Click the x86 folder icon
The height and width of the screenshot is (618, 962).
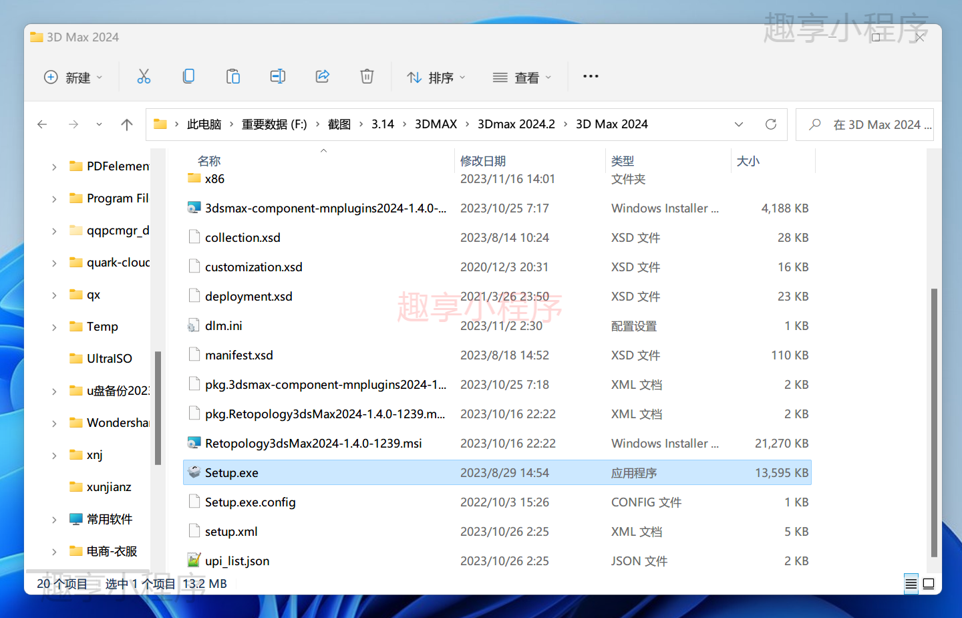(194, 178)
